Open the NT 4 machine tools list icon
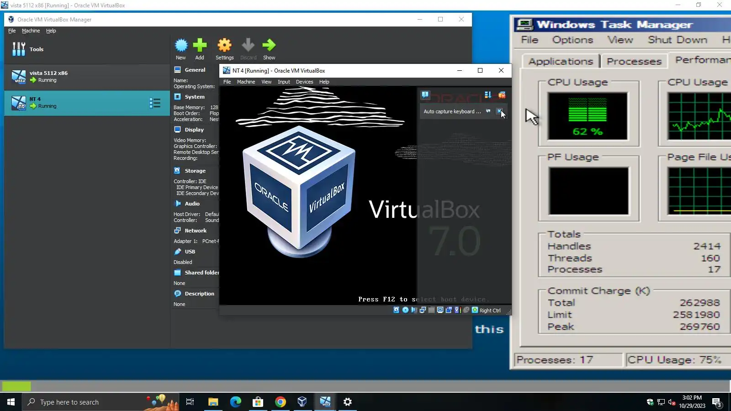This screenshot has height=411, width=731. click(155, 103)
